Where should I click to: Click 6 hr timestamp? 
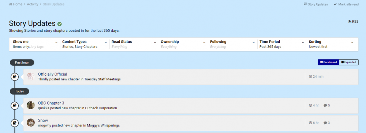click(314, 123)
